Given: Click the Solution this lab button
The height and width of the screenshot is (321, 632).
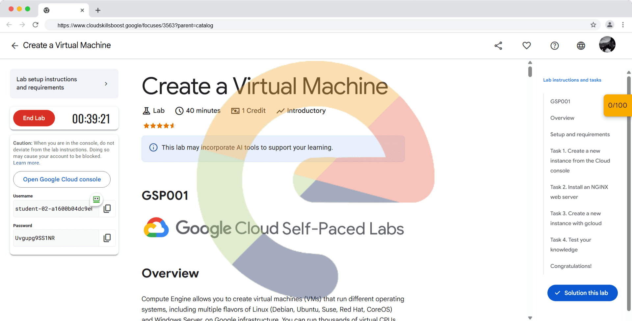Looking at the screenshot, I should coord(582,293).
